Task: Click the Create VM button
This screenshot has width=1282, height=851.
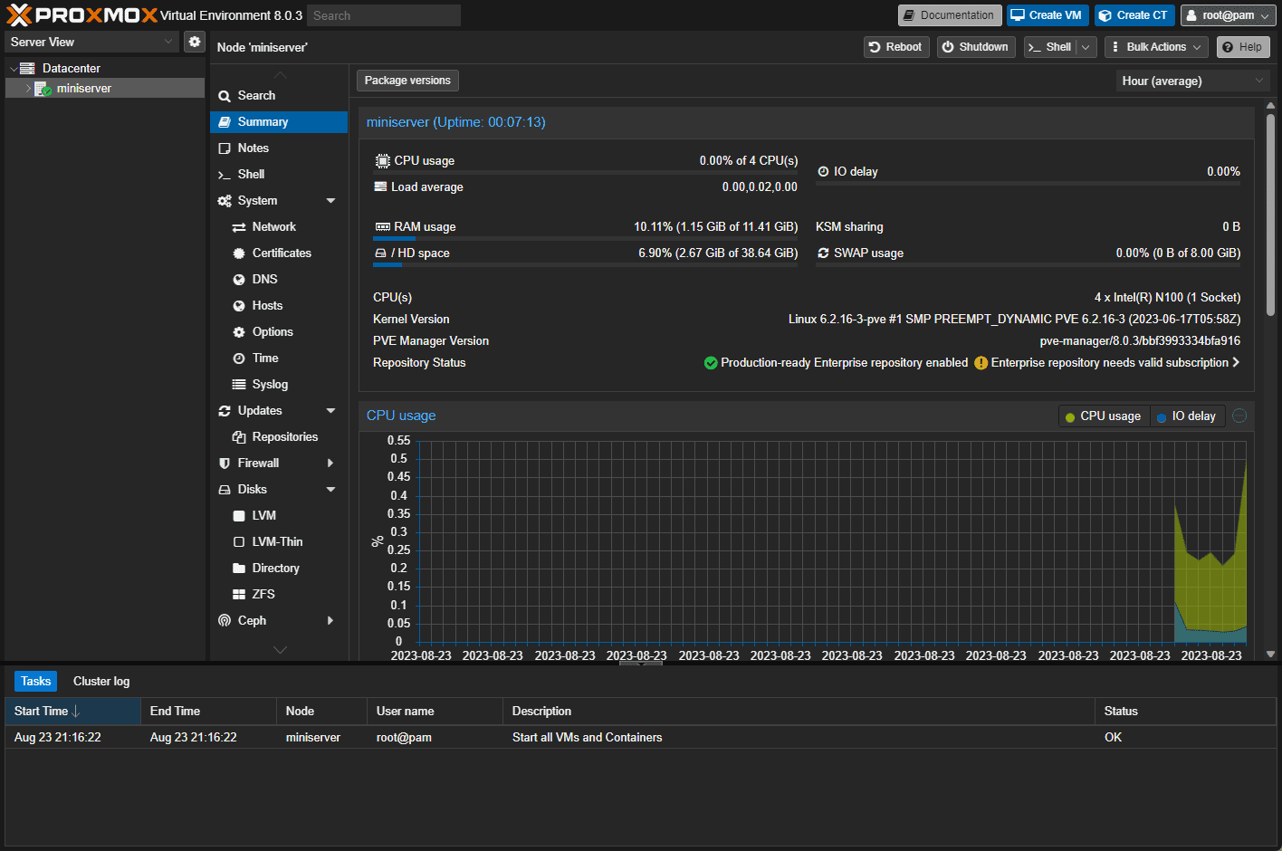Action: coord(1047,15)
